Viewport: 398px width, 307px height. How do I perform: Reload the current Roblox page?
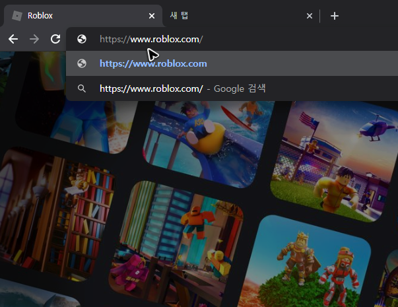tap(55, 39)
